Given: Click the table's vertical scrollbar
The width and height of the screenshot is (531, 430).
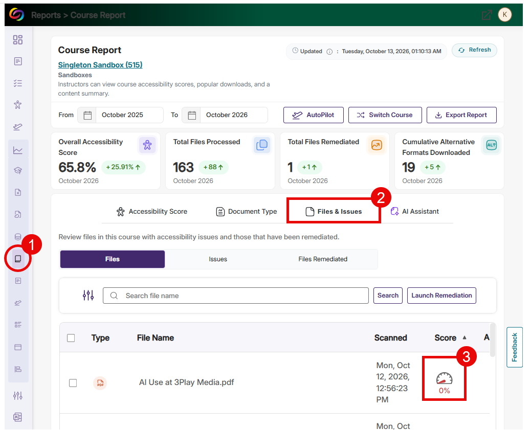Looking at the screenshot, I should [x=493, y=341].
